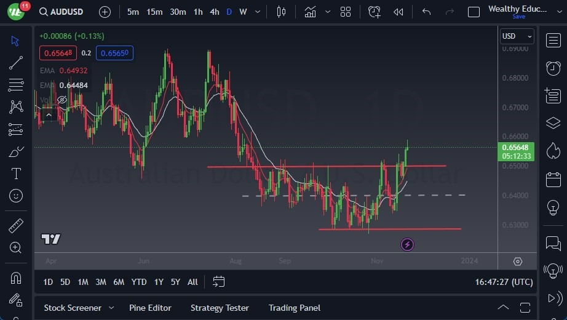The height and width of the screenshot is (320, 567).
Task: Open the indicators menu
Action: pos(311,12)
